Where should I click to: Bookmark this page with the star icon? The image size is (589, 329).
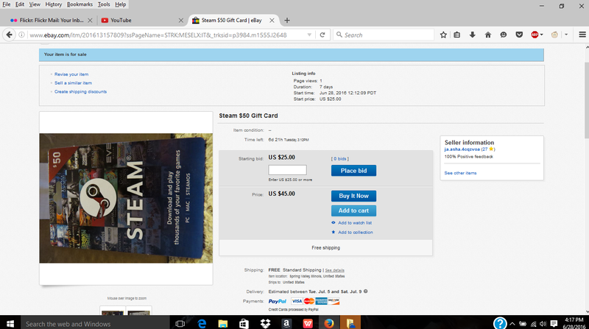point(443,35)
